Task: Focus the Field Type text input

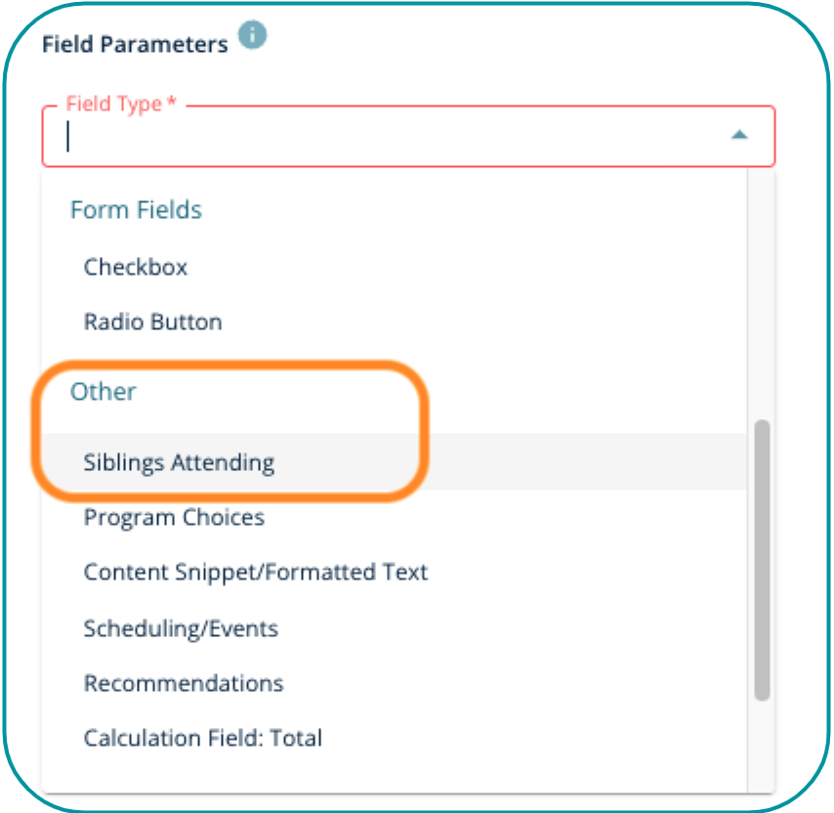Action: pos(391,136)
